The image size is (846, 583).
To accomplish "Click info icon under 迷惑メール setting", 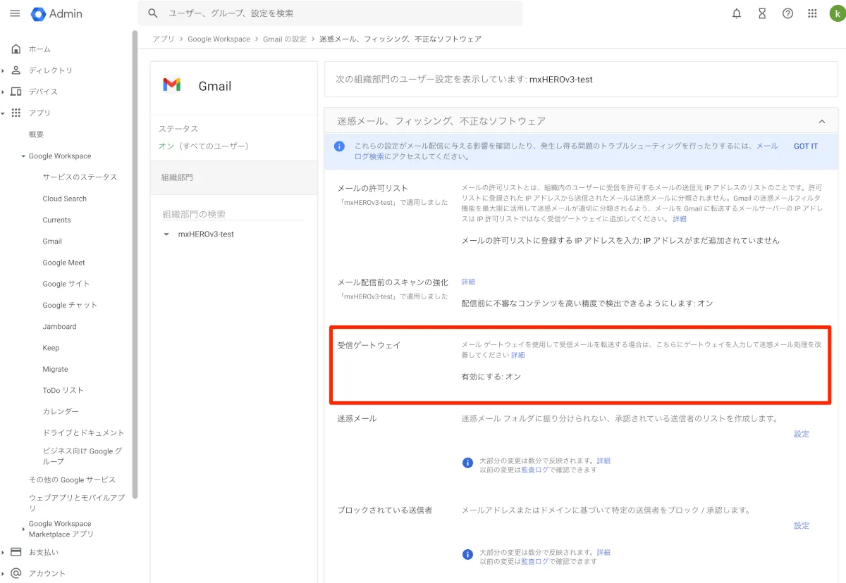I will point(467,463).
